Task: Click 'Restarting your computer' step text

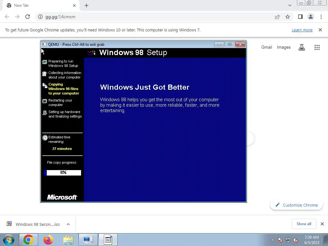Action: click(x=60, y=102)
